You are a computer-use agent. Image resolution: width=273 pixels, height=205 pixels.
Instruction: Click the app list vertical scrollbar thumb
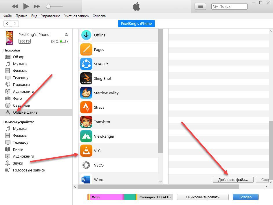click(160, 91)
